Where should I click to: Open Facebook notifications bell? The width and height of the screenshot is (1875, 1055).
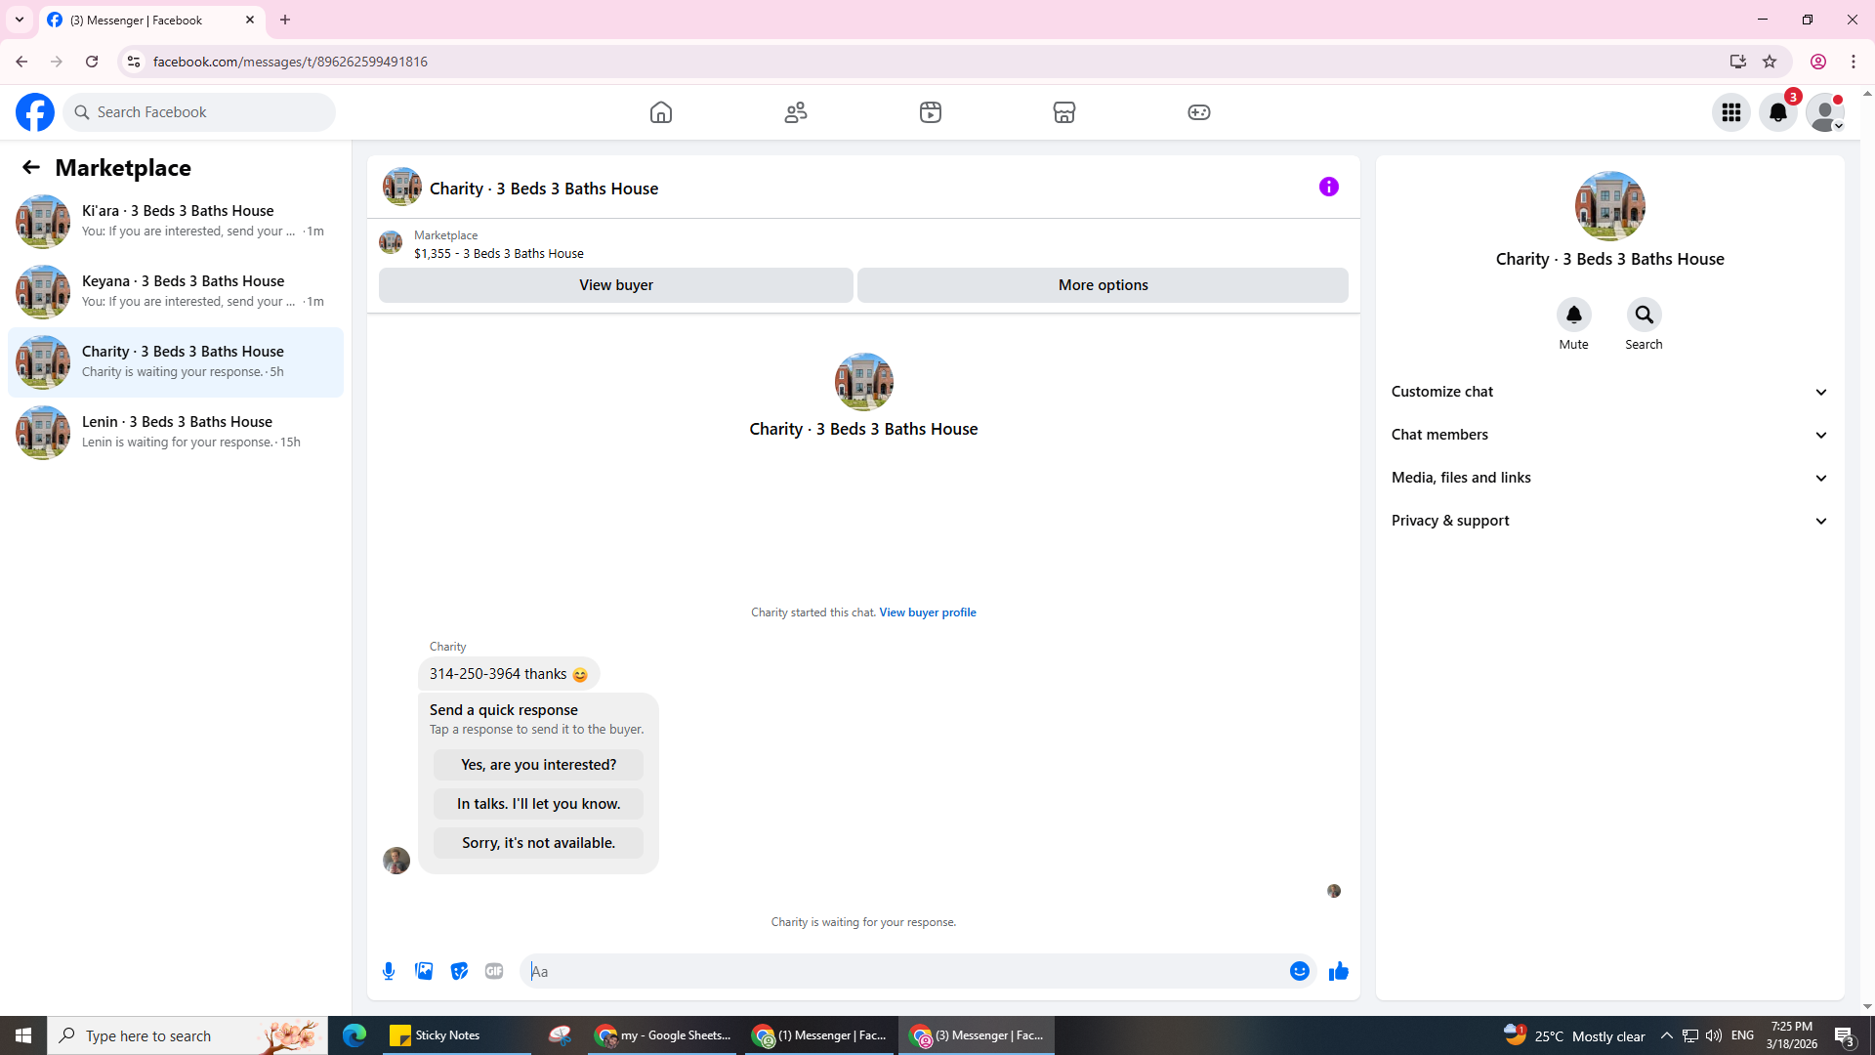pyautogui.click(x=1777, y=112)
